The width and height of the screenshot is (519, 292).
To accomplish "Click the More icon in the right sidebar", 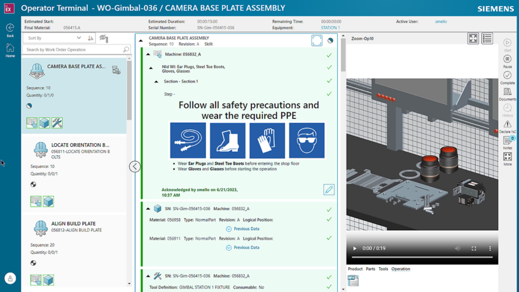I will point(507,157).
